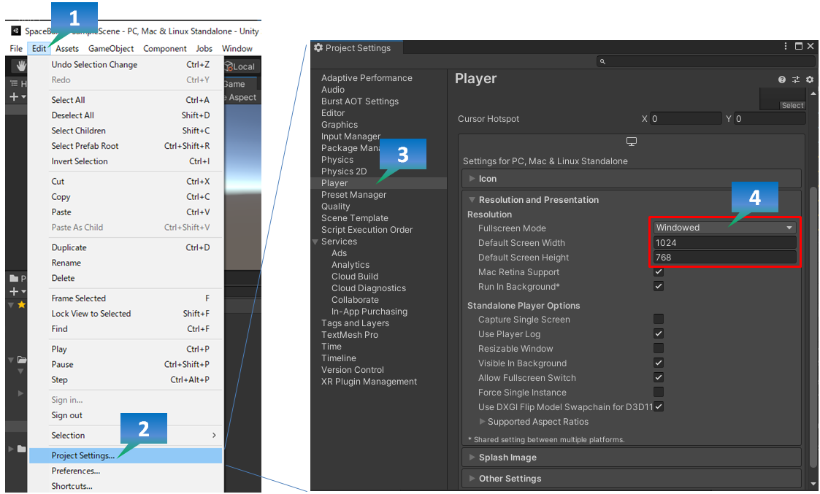Open the Window menu
The height and width of the screenshot is (494, 820).
coord(237,49)
